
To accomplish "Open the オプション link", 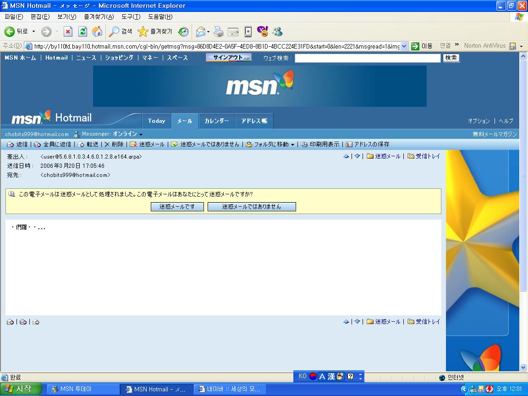I will point(478,121).
